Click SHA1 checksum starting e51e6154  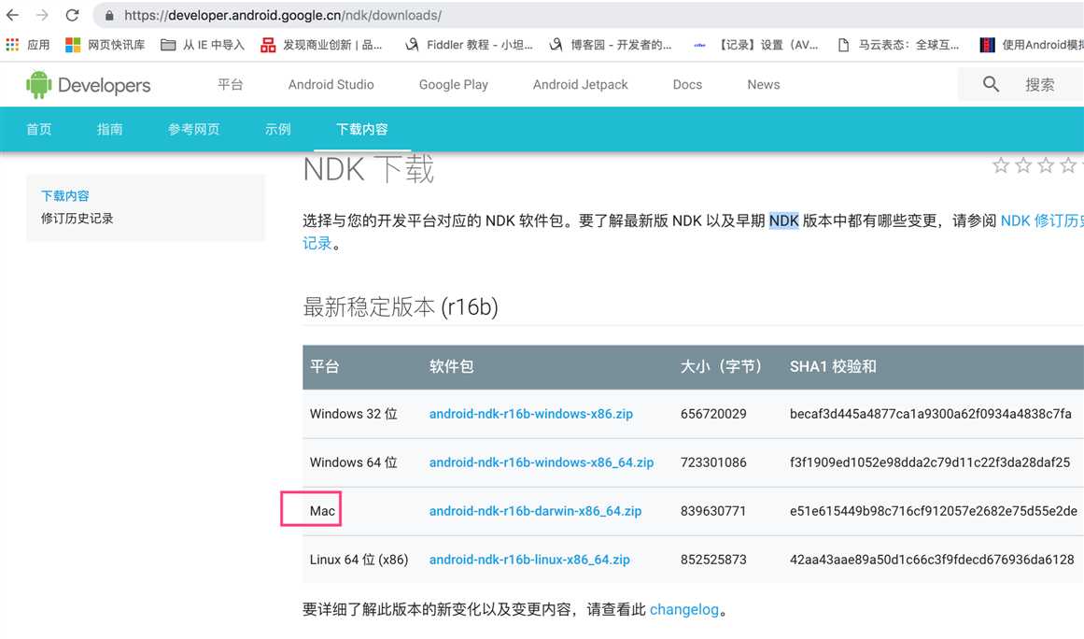click(x=934, y=511)
